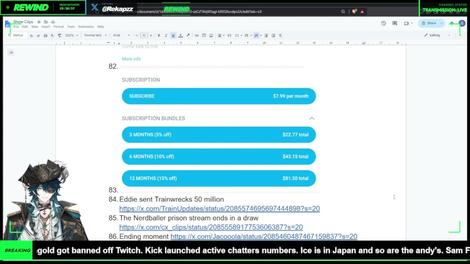Click the Decrease indent icon
Viewport: 470px width, 264px height.
click(266, 36)
